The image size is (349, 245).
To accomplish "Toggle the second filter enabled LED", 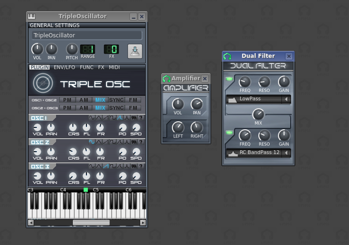I will 229,133.
